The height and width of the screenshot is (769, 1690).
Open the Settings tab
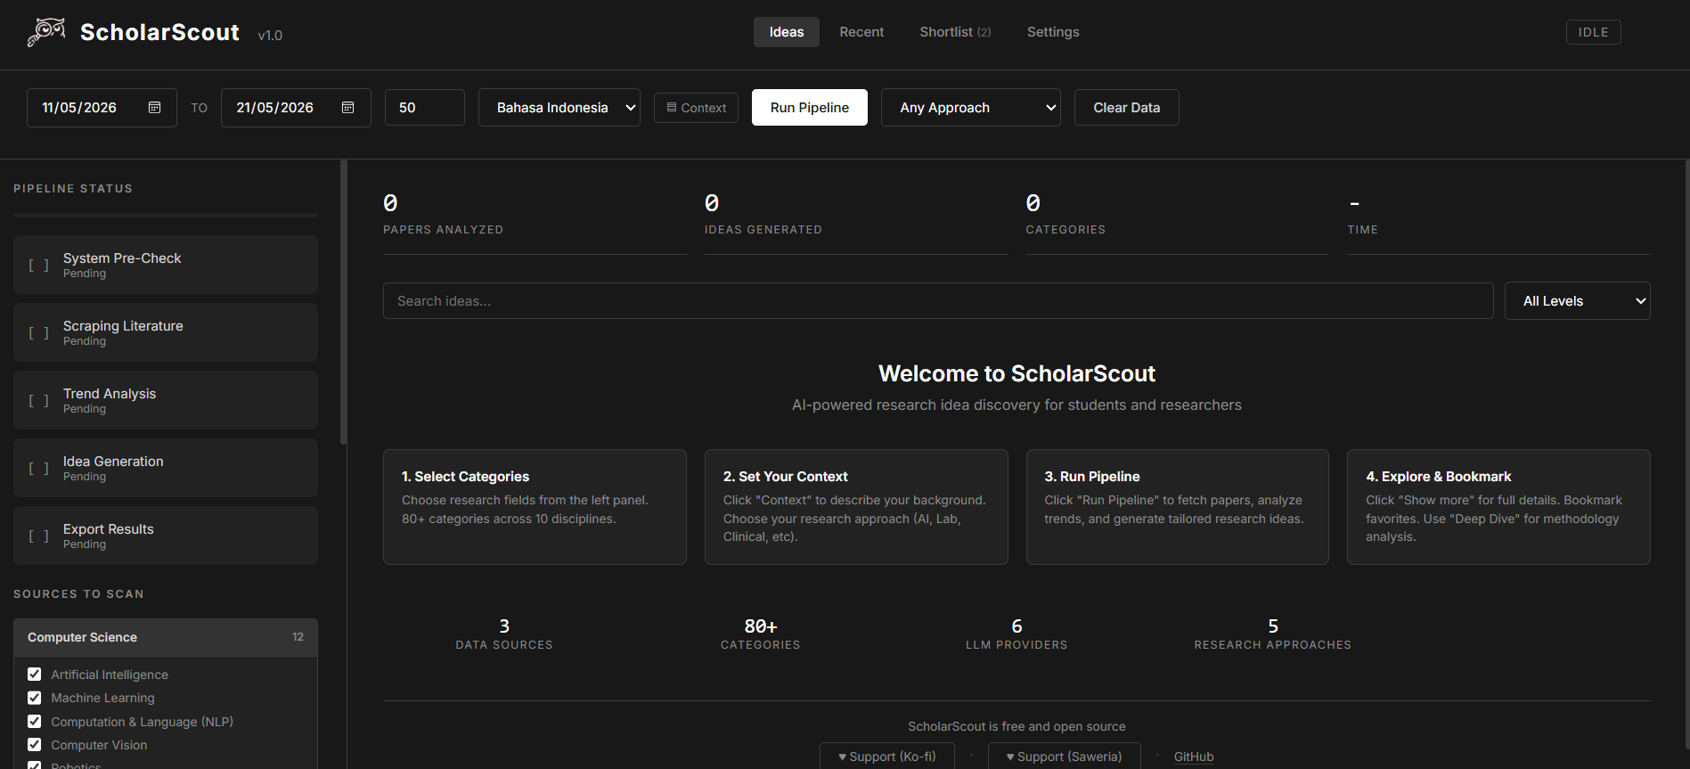point(1053,32)
